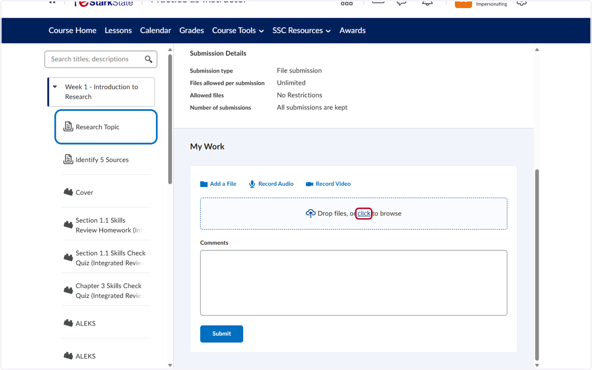The height and width of the screenshot is (370, 592).
Task: Open the Course Tools dropdown menu
Action: click(x=238, y=31)
